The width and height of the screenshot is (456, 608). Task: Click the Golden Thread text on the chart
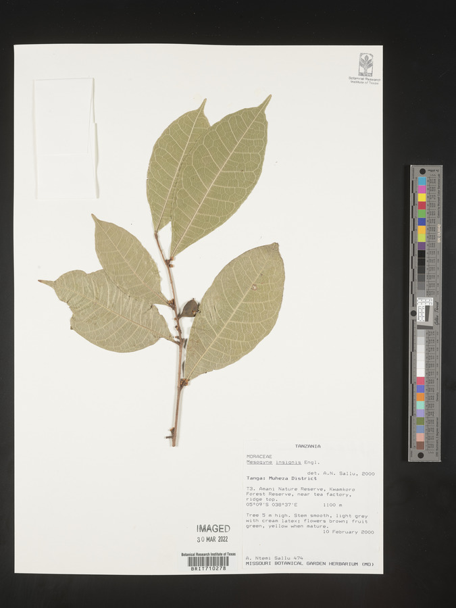point(436,312)
